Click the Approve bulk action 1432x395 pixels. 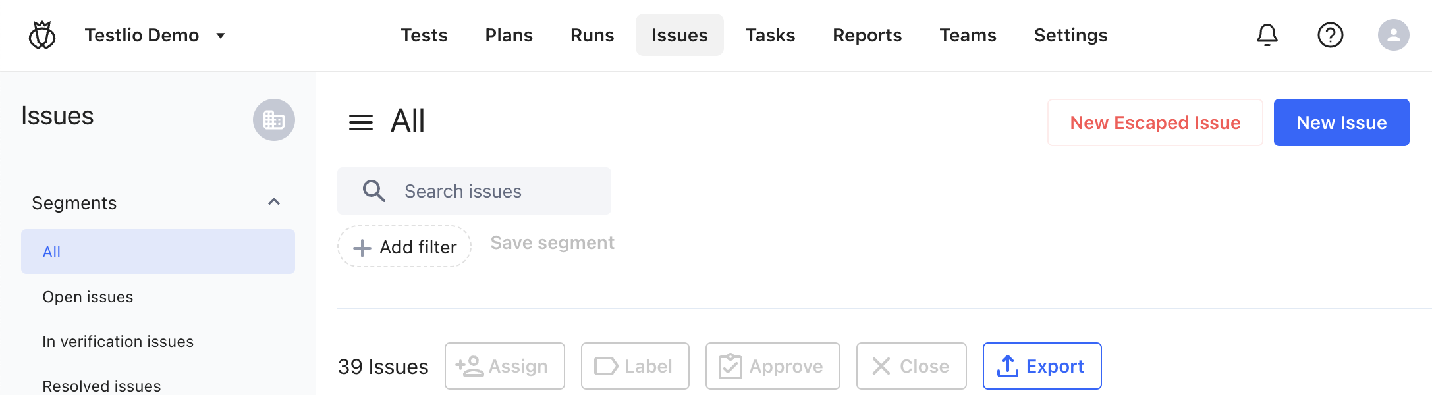coord(772,366)
